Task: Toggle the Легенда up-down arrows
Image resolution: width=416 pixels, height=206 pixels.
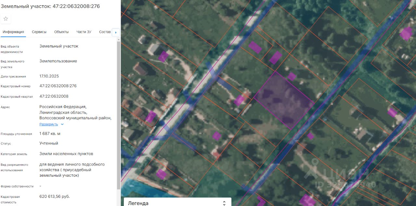Action: pos(224,203)
